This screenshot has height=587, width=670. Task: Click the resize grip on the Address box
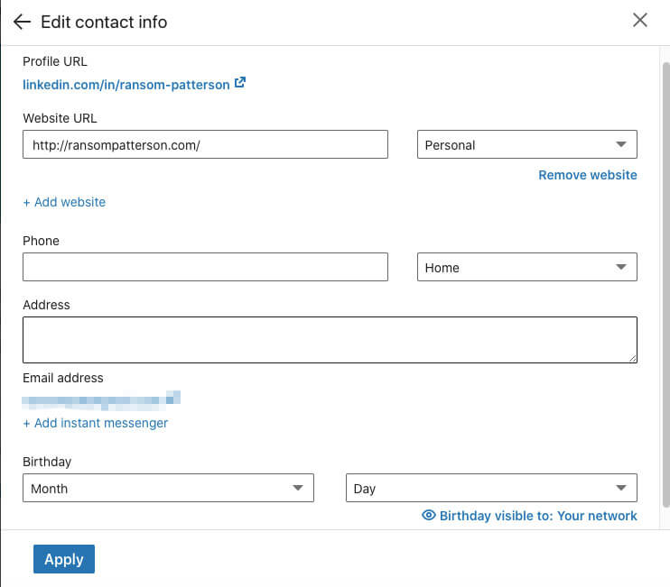tap(632, 358)
